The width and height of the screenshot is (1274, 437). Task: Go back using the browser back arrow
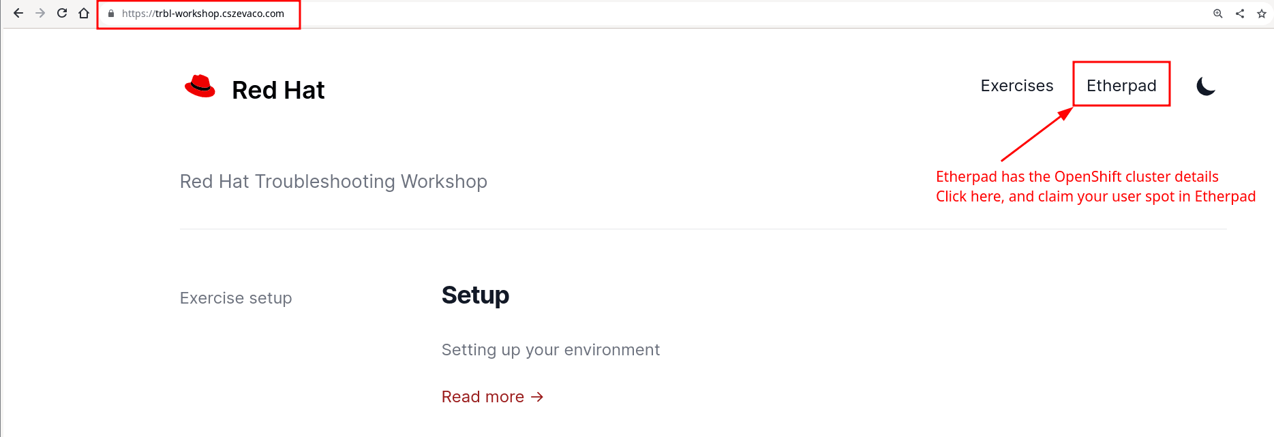(18, 13)
